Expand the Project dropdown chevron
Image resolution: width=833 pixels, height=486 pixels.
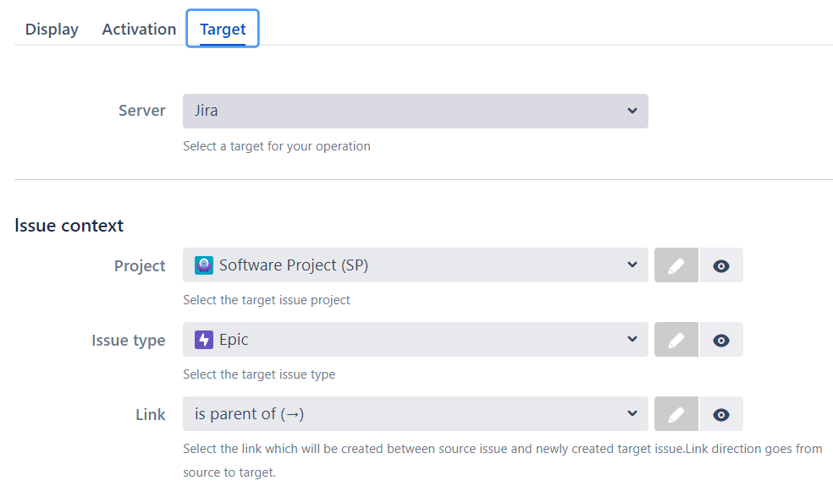click(632, 265)
